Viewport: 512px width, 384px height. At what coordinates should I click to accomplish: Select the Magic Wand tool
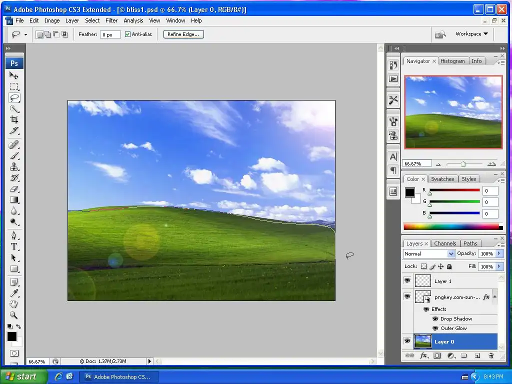pyautogui.click(x=13, y=108)
